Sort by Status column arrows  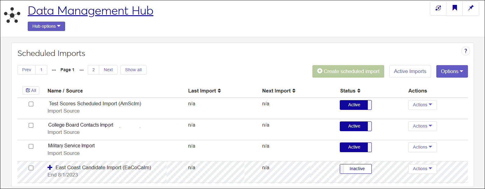point(359,91)
